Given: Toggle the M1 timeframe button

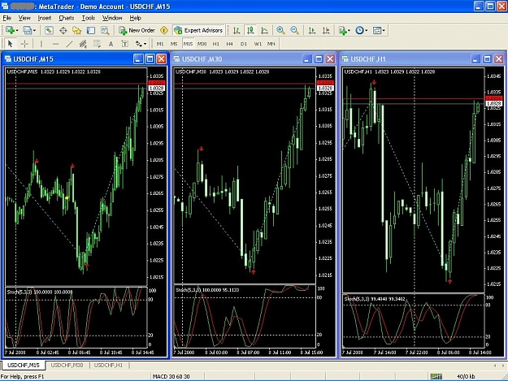Looking at the screenshot, I should (x=160, y=44).
